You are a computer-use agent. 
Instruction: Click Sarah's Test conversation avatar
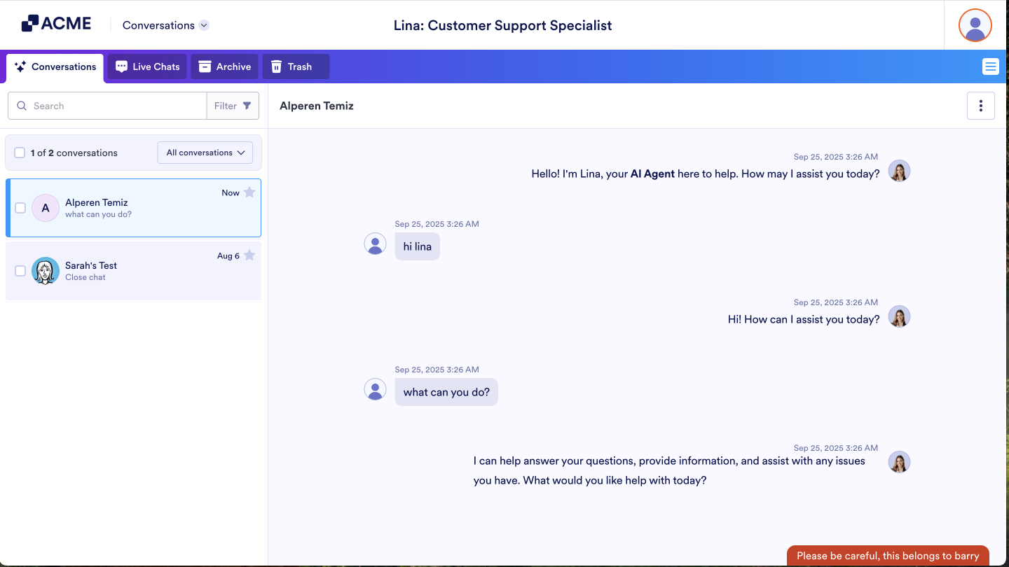pos(45,271)
